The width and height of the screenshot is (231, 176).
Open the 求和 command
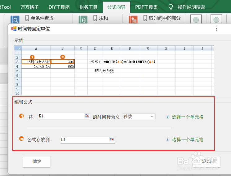[104, 18]
